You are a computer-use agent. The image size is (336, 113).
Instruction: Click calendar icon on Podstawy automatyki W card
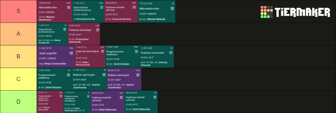pyautogui.click(x=171, y=52)
